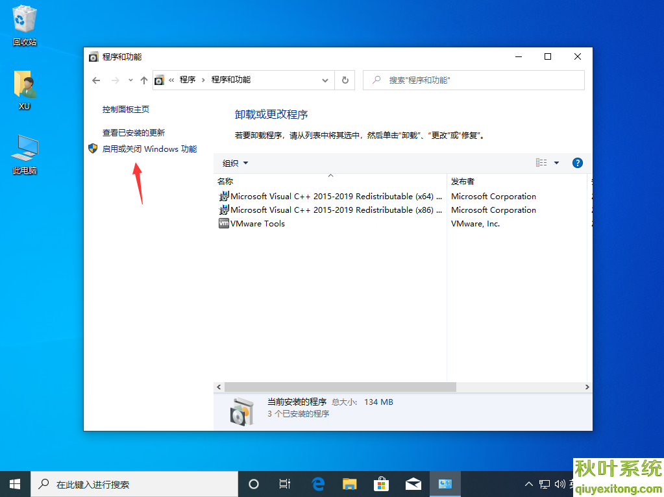Sort list by 名称 column header

click(x=226, y=182)
